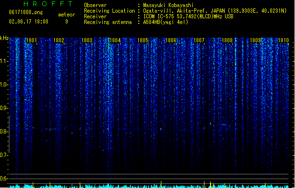Click the 0.7 kHz axis label
The image size is (295, 188).
(4, 155)
